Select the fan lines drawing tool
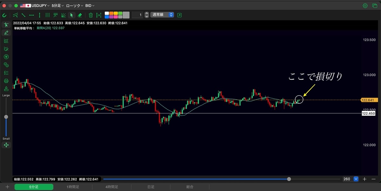 coord(63,15)
